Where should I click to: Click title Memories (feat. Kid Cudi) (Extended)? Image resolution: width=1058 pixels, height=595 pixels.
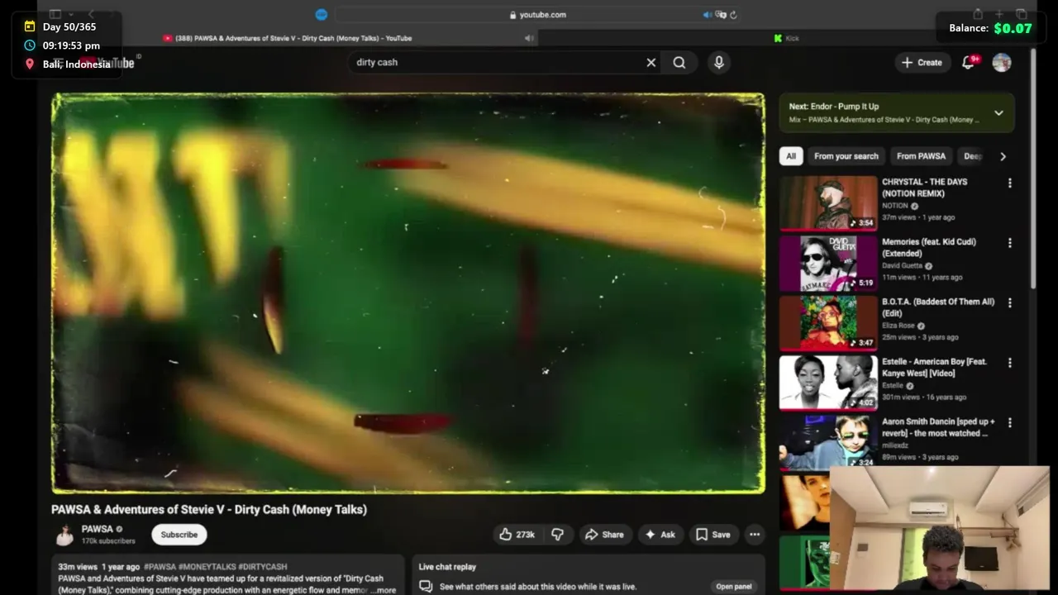pyautogui.click(x=929, y=248)
